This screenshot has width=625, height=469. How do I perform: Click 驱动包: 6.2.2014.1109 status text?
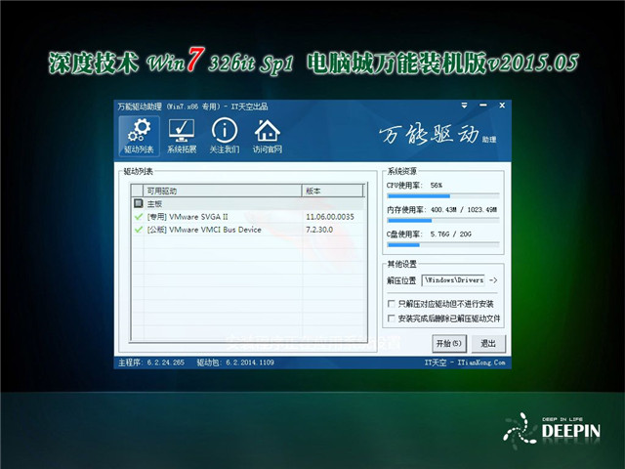click(235, 362)
